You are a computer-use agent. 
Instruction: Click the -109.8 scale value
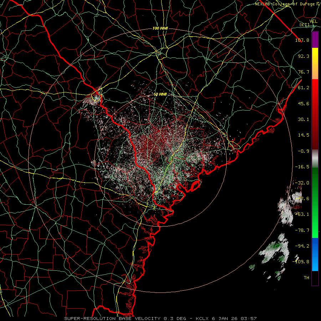click(301, 262)
